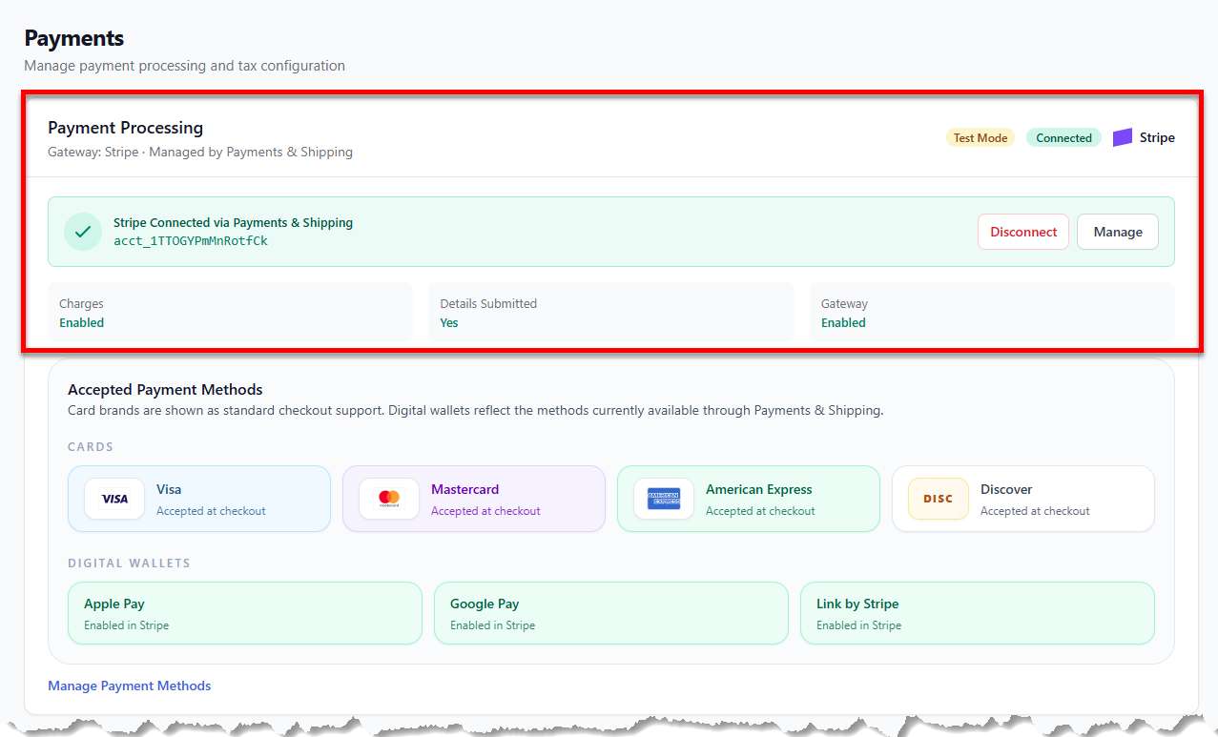
Task: Click the Details Submitted Yes box
Action: [611, 313]
